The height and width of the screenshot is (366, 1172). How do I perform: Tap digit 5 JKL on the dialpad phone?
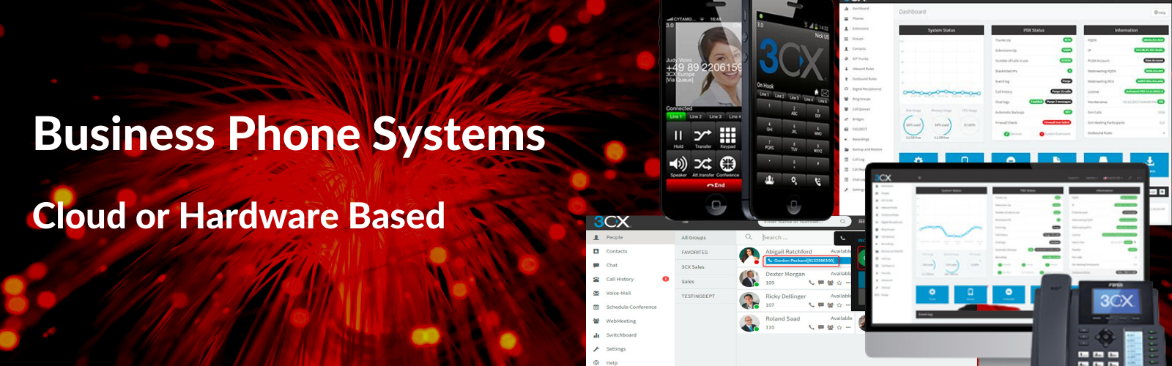794,127
